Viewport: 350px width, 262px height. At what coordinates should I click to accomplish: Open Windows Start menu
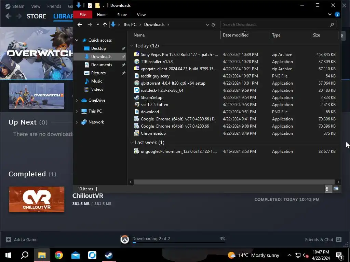tap(8, 255)
